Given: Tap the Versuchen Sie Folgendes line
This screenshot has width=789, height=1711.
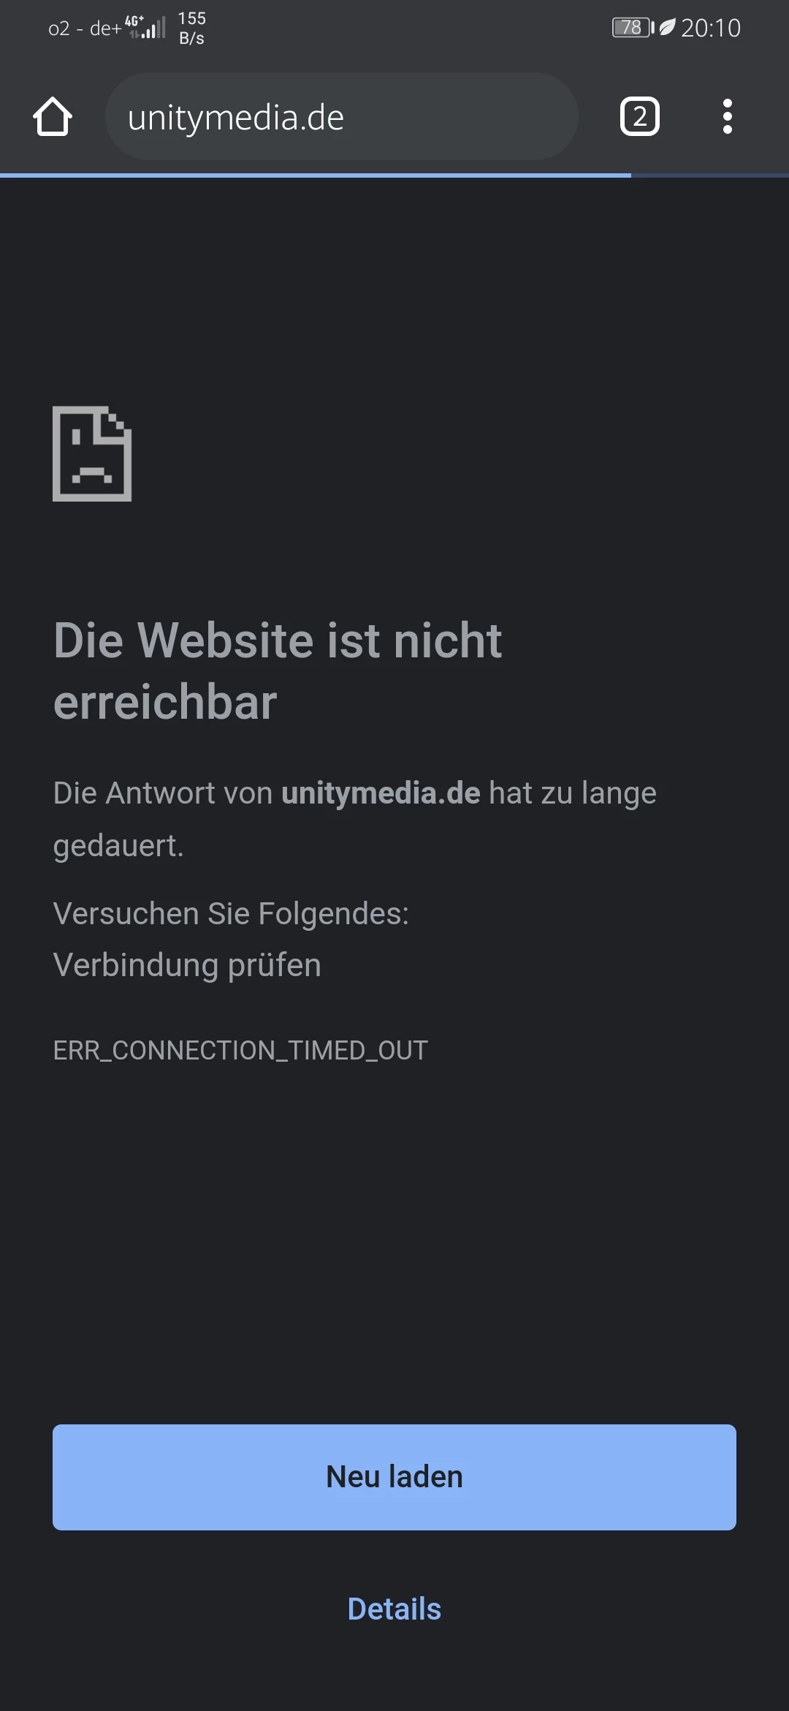Looking at the screenshot, I should tap(231, 914).
